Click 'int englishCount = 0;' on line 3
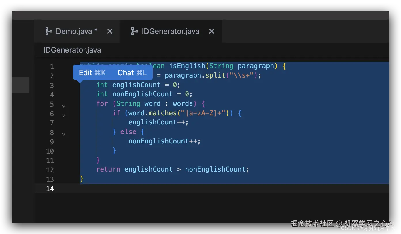401x234 pixels. click(x=138, y=85)
